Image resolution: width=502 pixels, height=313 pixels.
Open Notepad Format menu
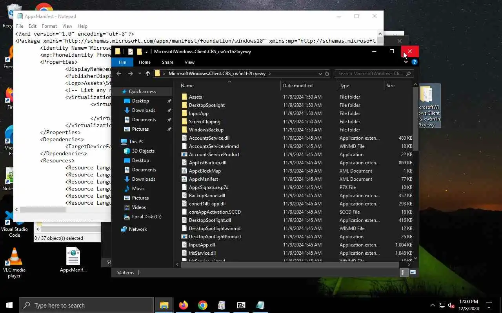[49, 26]
